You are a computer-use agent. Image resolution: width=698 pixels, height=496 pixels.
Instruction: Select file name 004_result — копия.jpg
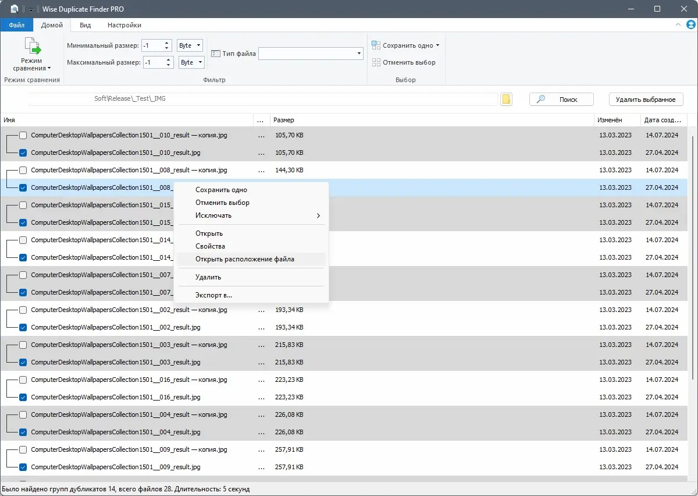pyautogui.click(x=129, y=414)
